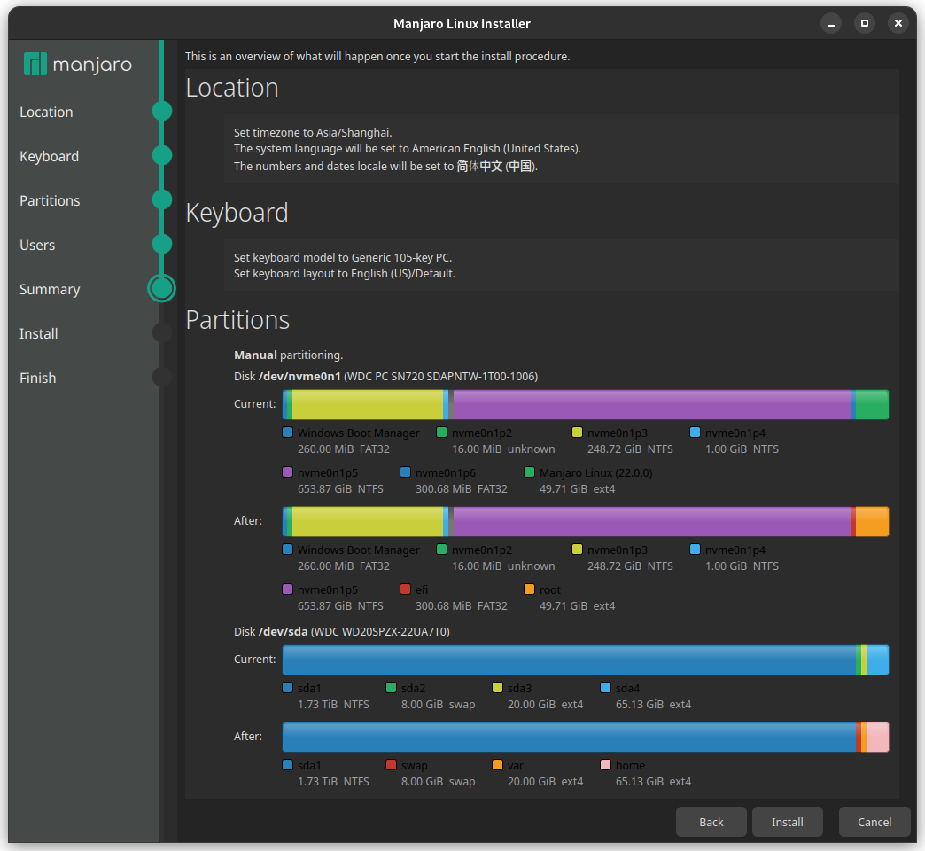This screenshot has height=851, width=925.
Task: Click the Keyboard progress dot
Action: pos(161,155)
